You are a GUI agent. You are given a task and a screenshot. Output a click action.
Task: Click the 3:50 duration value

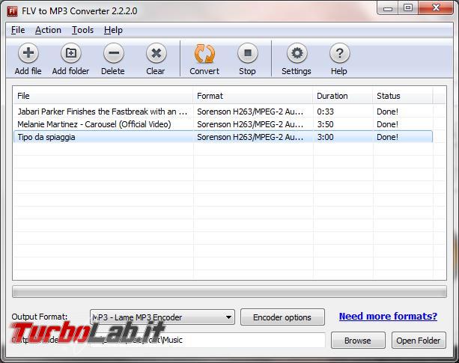click(326, 124)
